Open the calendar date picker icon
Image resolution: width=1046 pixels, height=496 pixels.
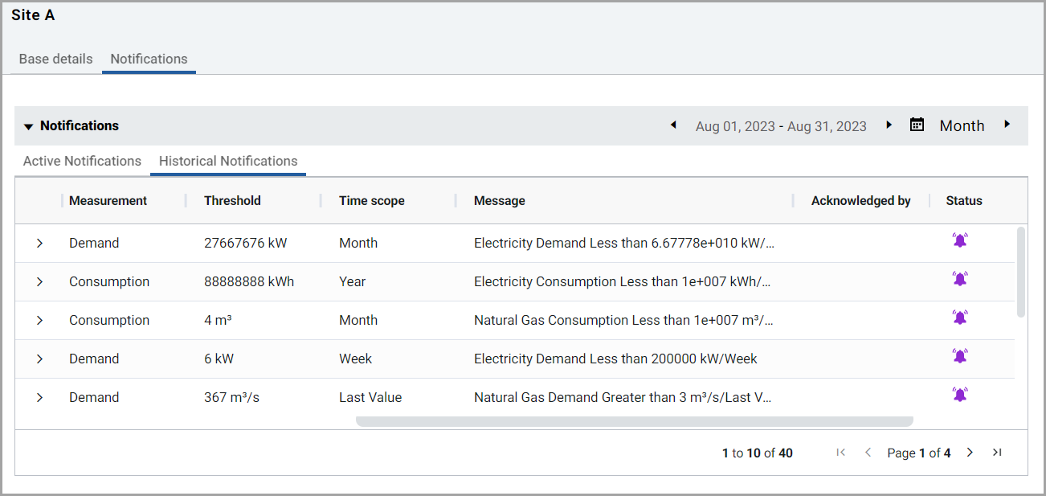click(x=917, y=125)
